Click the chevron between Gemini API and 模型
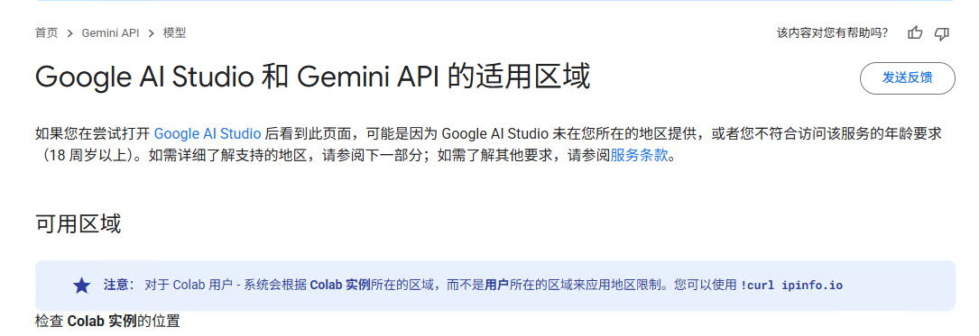Viewport: 979px width, 336px height. click(x=151, y=33)
